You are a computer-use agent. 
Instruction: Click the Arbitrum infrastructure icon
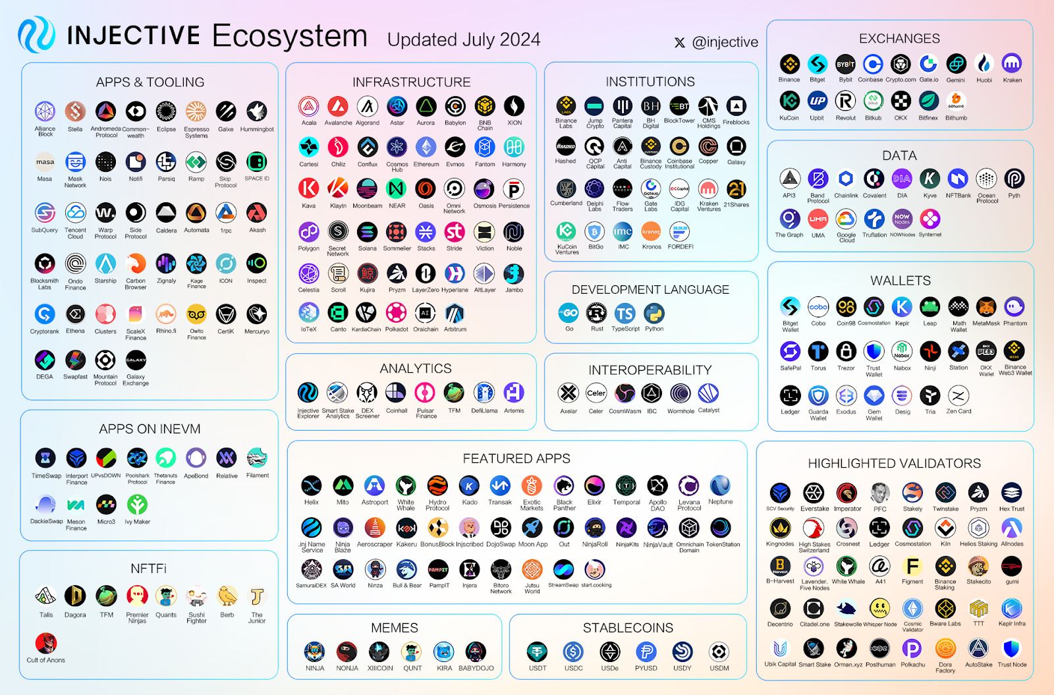[x=455, y=313]
